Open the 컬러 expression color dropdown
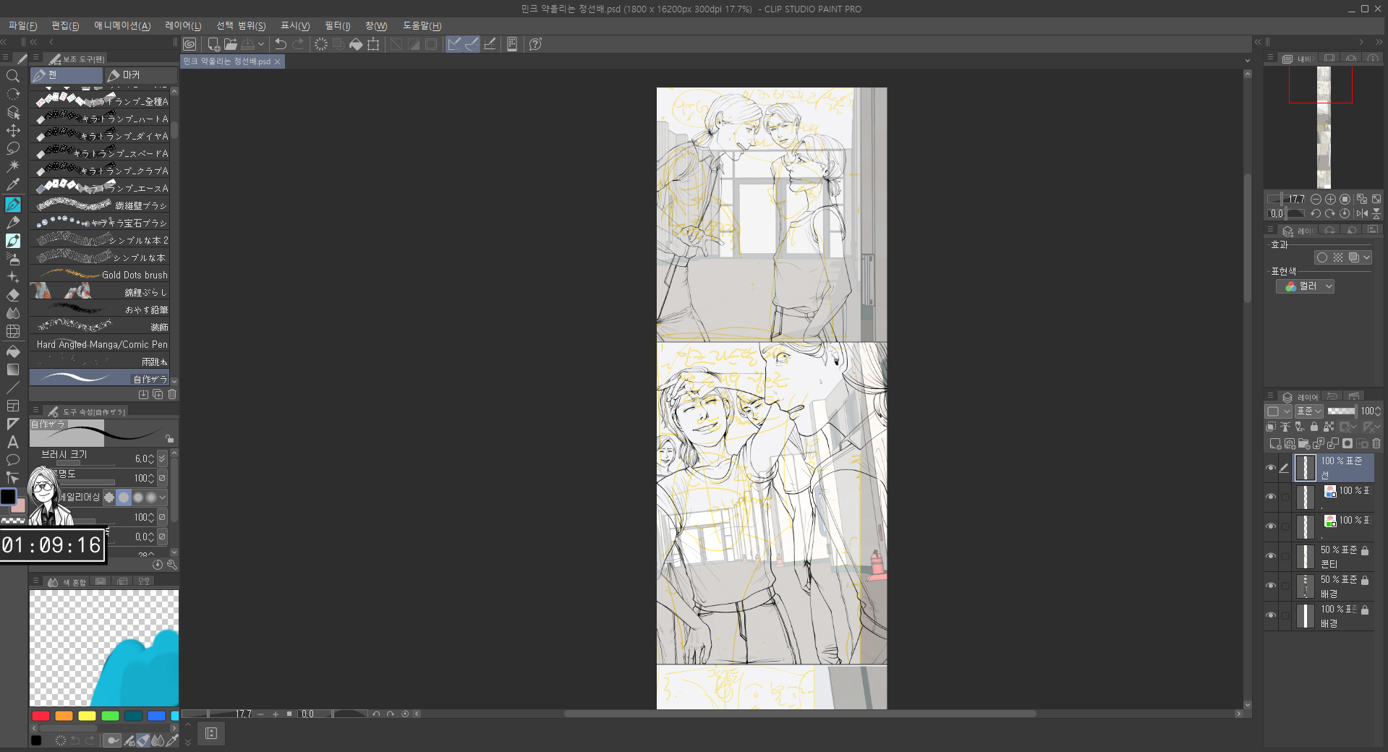1388x752 pixels. 1306,286
